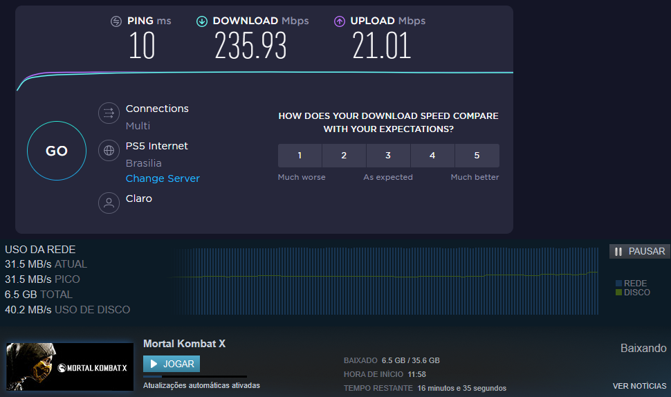Click the 31.5 MB/s ATUAL reading

click(x=46, y=264)
